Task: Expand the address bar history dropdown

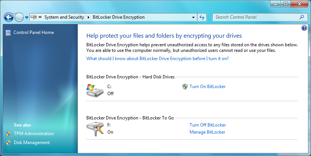Action: [193, 18]
